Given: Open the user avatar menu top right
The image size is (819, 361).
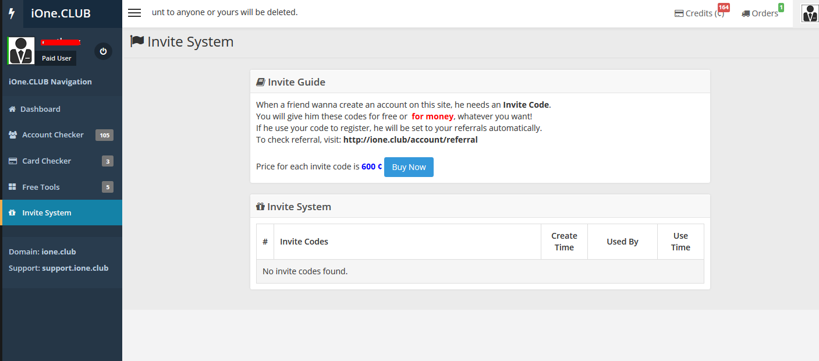Looking at the screenshot, I should tap(810, 13).
